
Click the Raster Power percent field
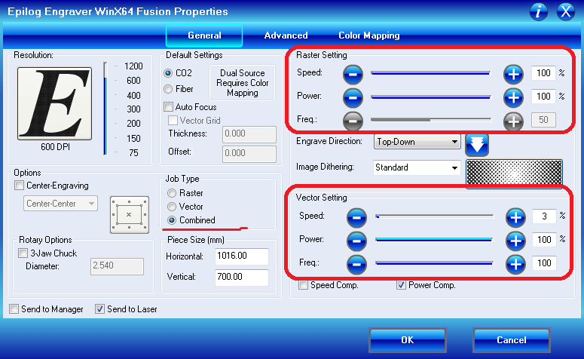(543, 97)
